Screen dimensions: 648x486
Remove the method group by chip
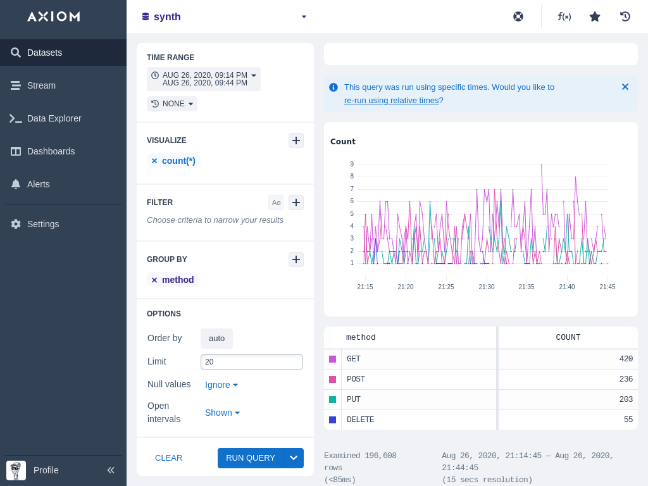[154, 280]
